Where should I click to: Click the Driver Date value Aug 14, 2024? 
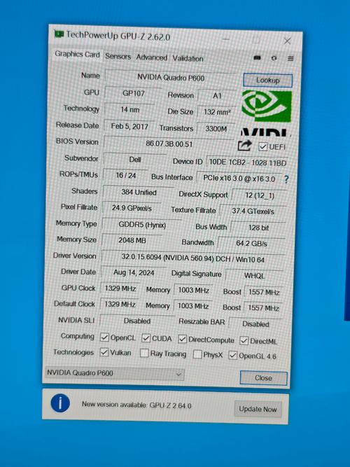134,272
